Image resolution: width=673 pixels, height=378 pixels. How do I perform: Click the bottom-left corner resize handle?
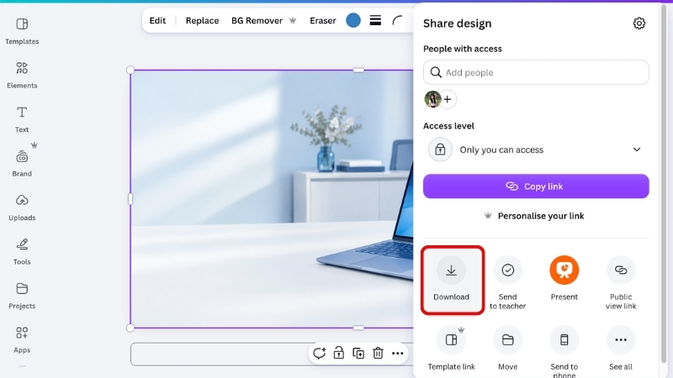(130, 328)
